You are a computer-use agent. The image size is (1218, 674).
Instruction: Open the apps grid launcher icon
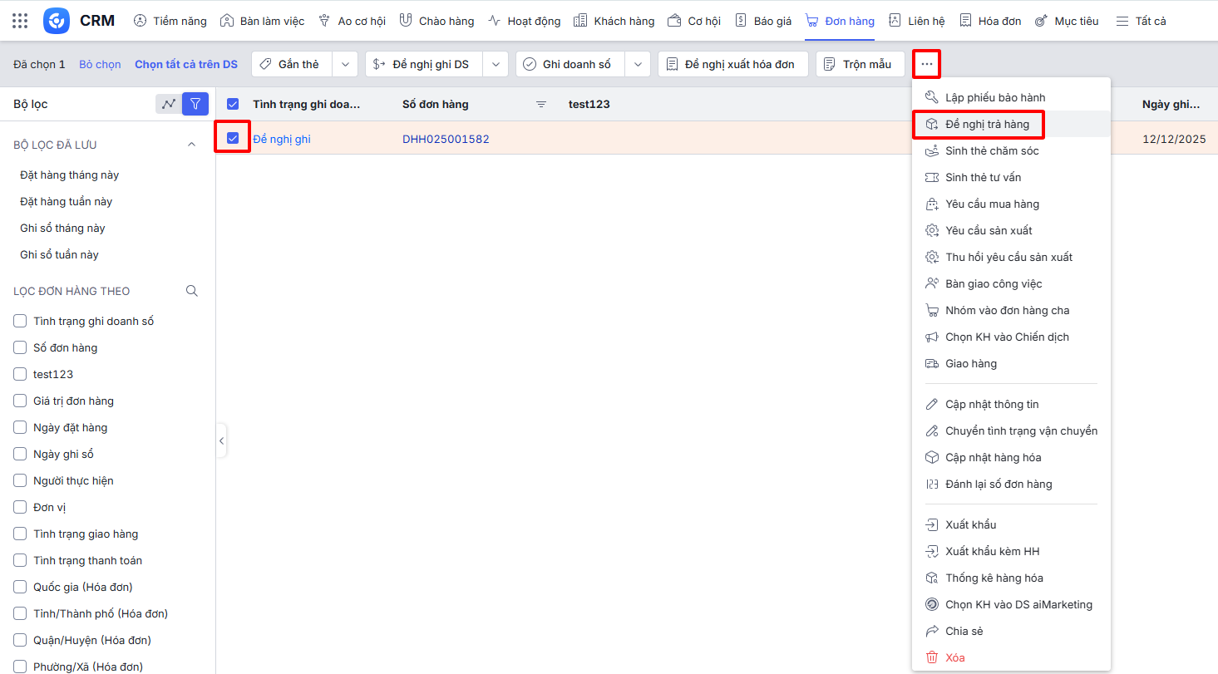[20, 21]
